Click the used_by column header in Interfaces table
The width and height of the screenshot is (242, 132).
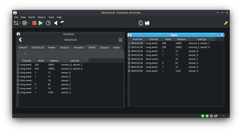pos(75,61)
